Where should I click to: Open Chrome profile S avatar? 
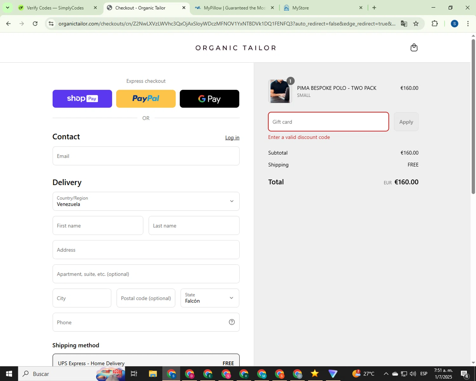click(454, 23)
